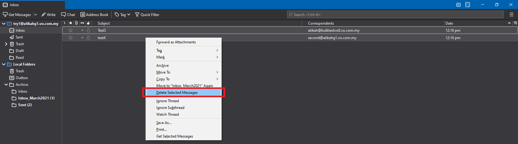Toggle read status dot on test4 message

point(82,38)
